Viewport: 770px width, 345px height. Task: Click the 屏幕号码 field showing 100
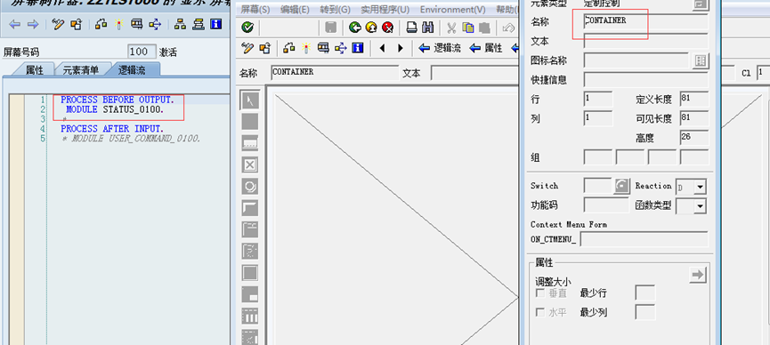pyautogui.click(x=142, y=52)
